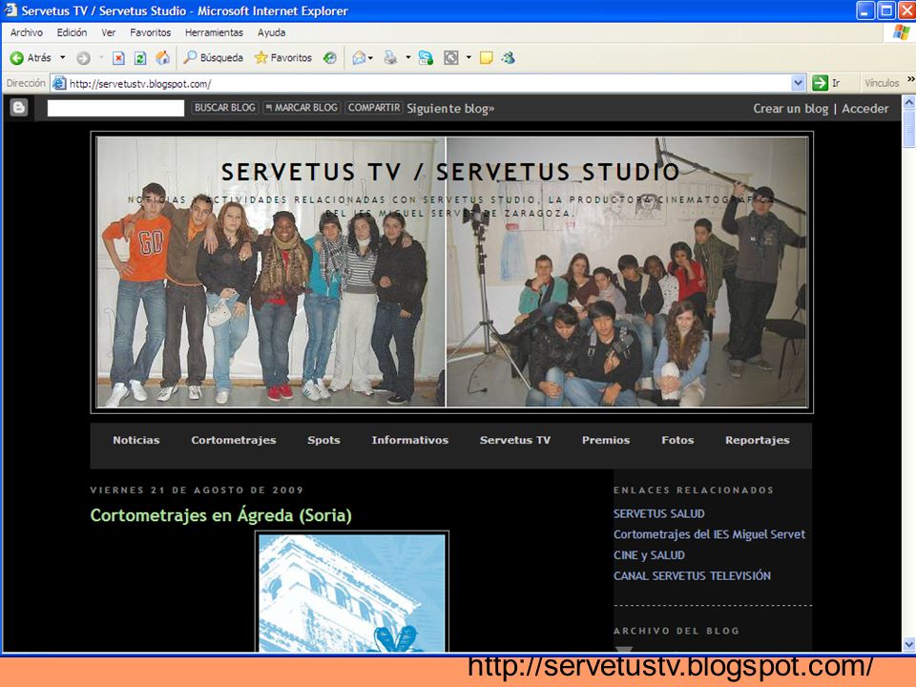Image resolution: width=916 pixels, height=687 pixels.
Task: Open post Cortometrajes en Ágreda (Soria)
Action: 220,515
